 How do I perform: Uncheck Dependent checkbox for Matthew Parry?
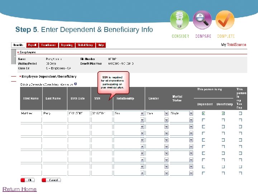pos(204,113)
